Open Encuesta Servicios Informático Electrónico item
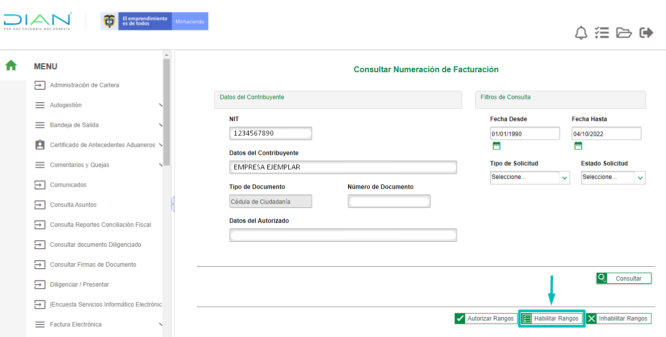This screenshot has width=666, height=337. [106, 305]
